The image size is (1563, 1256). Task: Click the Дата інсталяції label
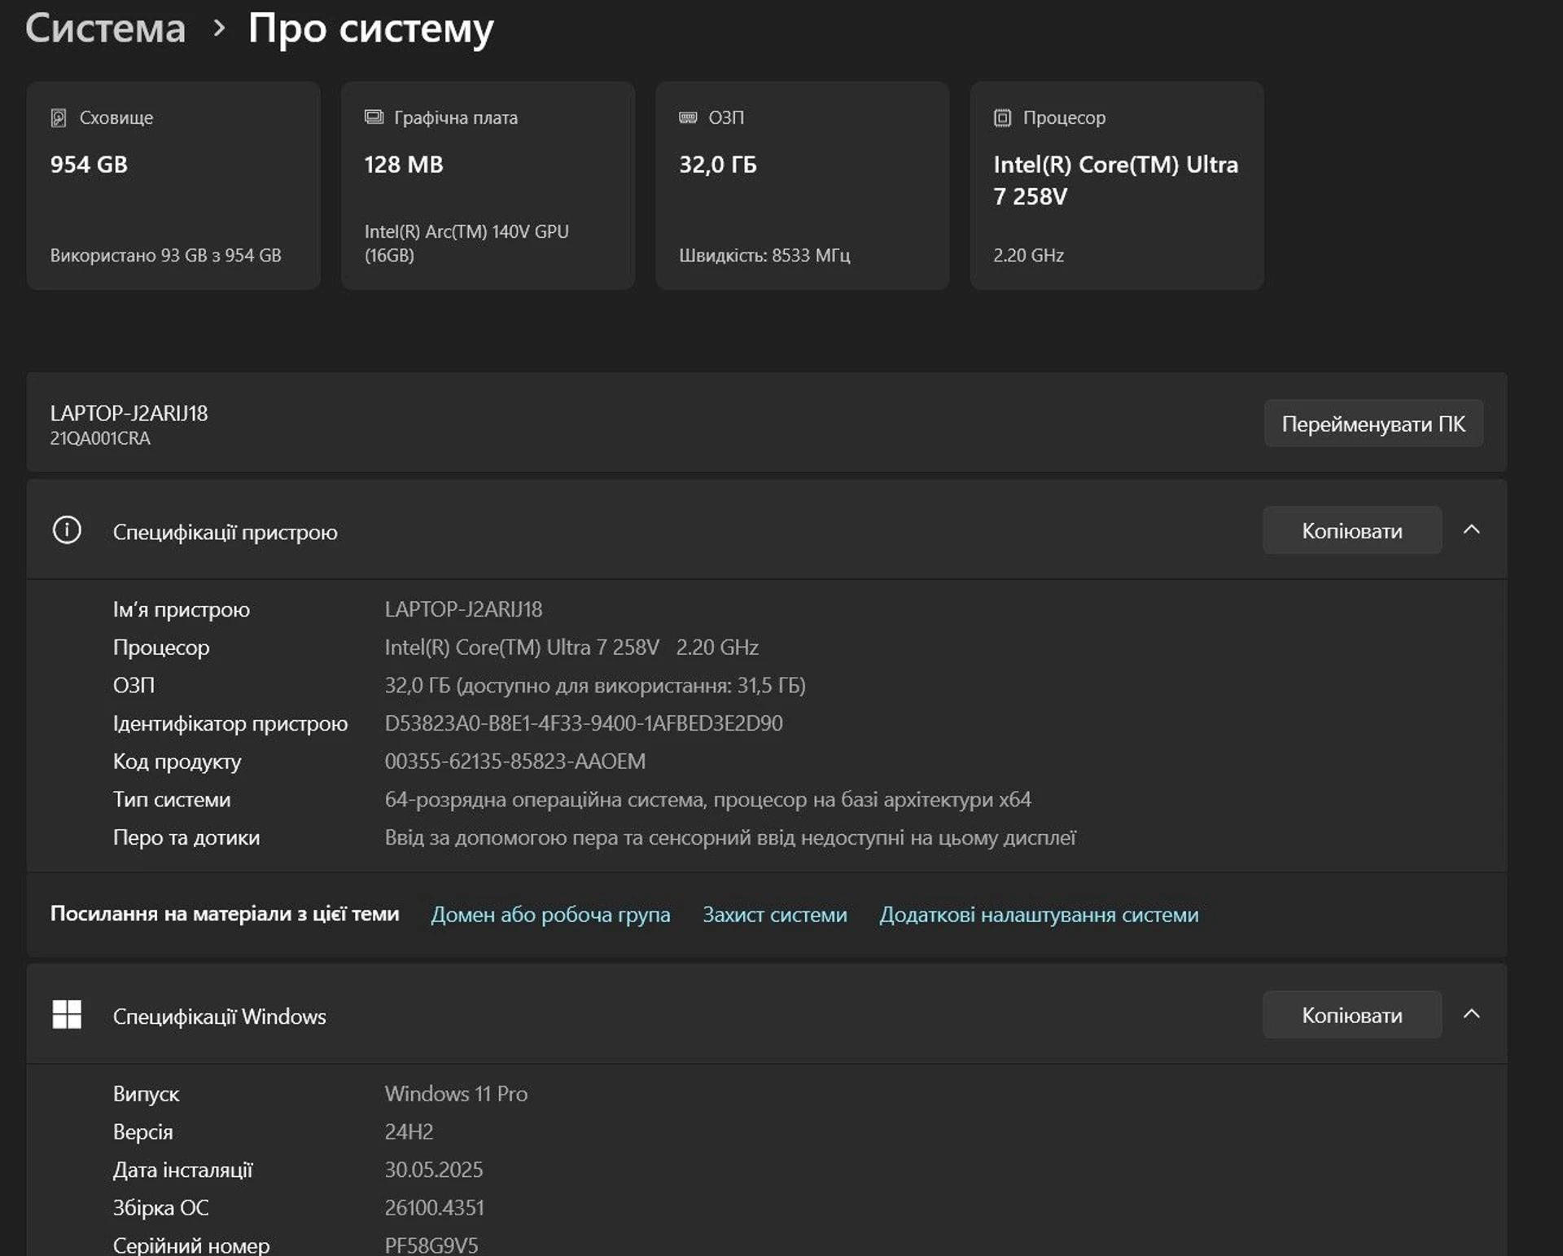coord(182,1170)
